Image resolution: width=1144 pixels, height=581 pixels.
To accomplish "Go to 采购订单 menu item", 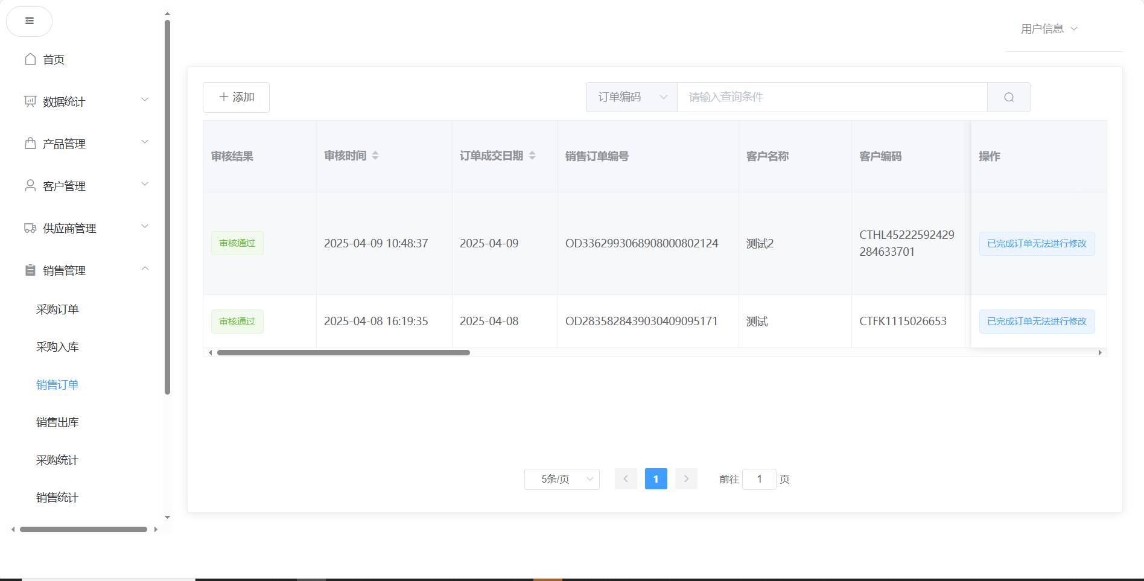I will click(x=57, y=310).
